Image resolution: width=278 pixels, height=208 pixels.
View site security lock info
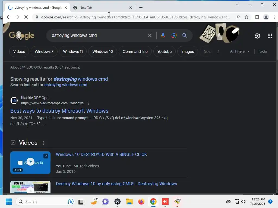[x=37, y=17]
